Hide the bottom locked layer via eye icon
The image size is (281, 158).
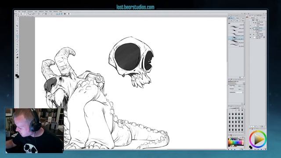[x=250, y=37]
